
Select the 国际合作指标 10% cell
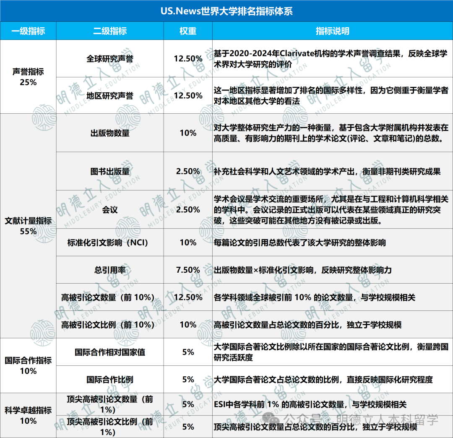pos(28,365)
